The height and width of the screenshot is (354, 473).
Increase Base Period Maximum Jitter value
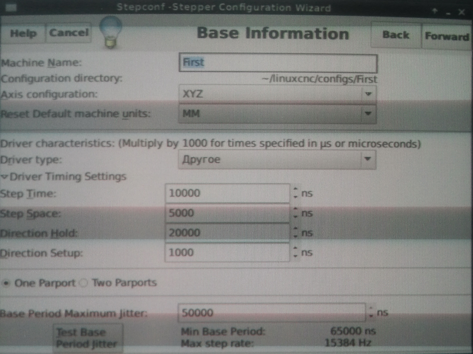(x=371, y=309)
